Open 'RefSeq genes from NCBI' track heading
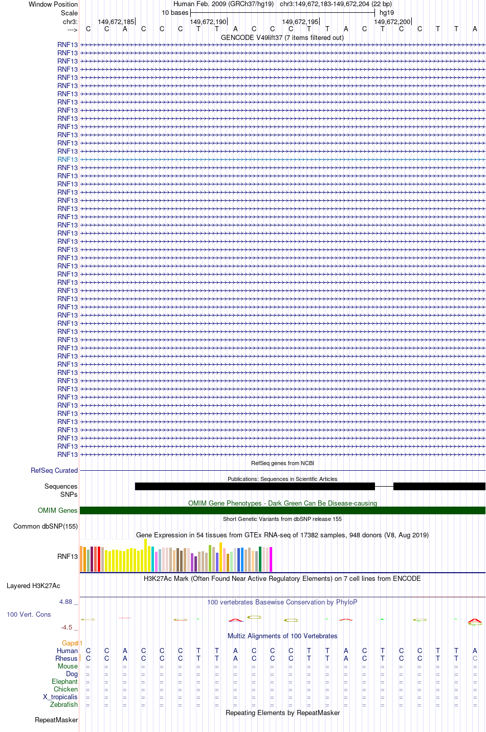This screenshot has height=732, width=486. tap(282, 463)
